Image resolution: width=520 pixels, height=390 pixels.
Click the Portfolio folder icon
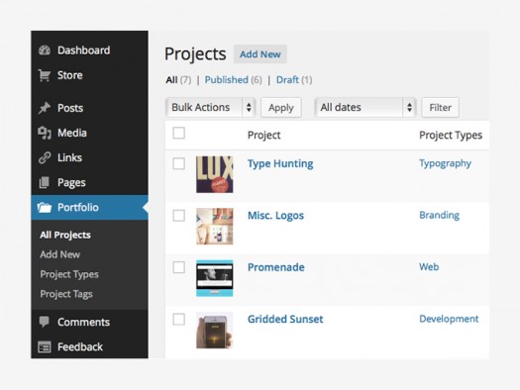point(45,208)
